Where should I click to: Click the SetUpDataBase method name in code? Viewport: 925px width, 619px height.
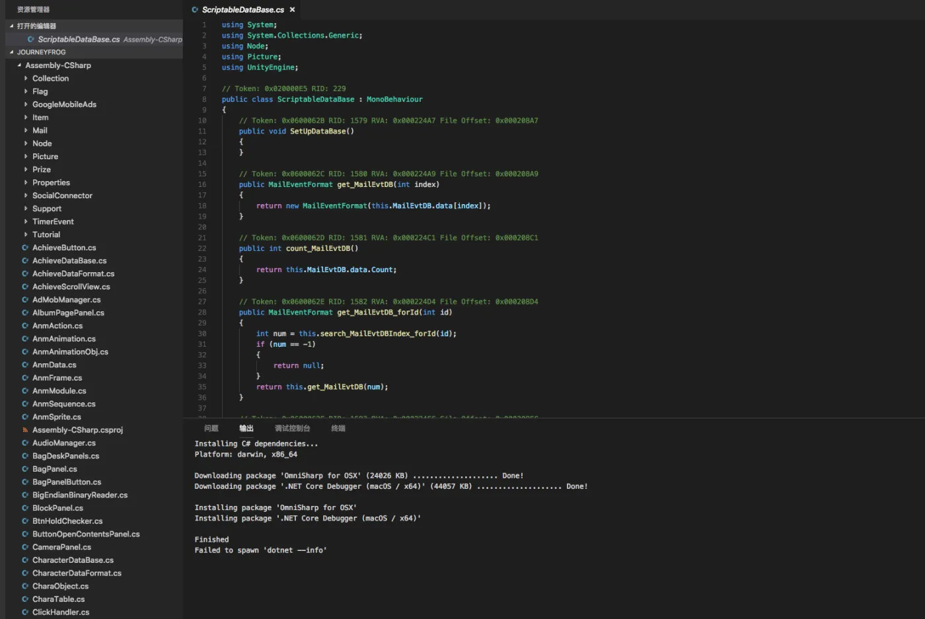click(318, 131)
